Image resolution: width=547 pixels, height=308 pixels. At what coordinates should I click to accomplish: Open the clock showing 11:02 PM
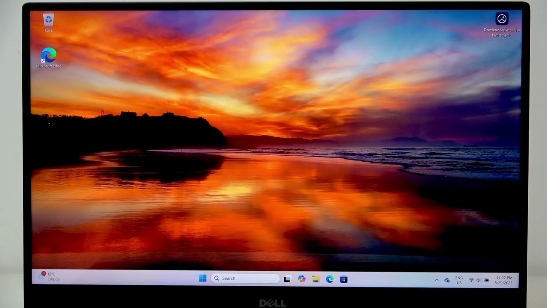pos(504,280)
